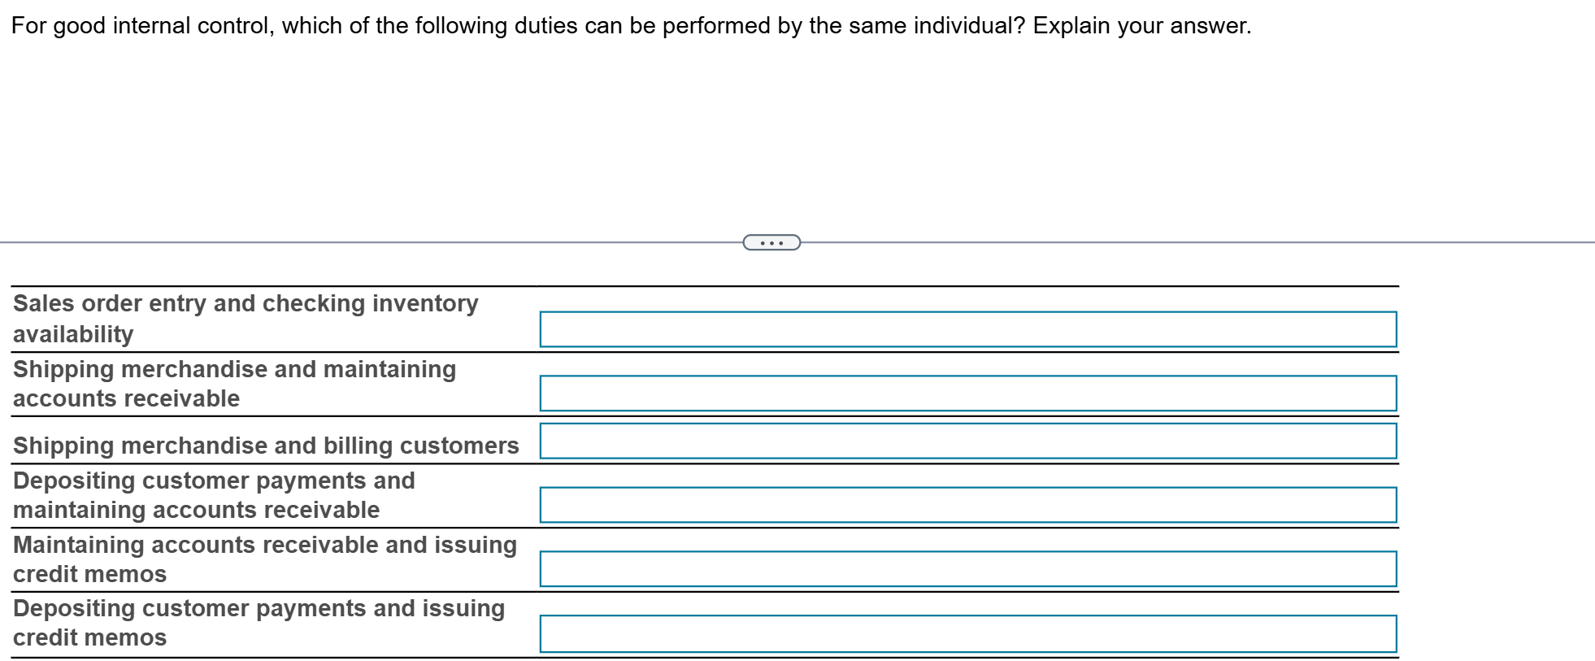Click the ellipsis expander on the divider

click(x=771, y=242)
